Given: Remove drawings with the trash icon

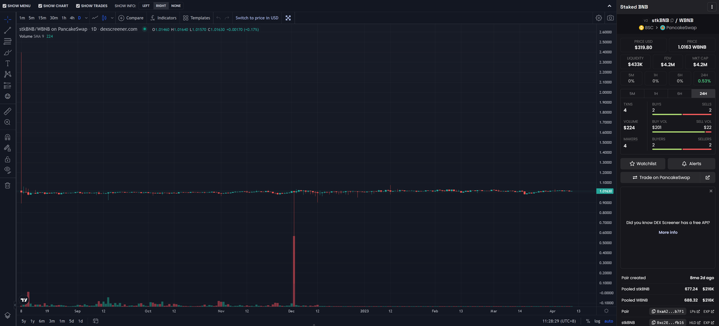Looking at the screenshot, I should (x=7, y=185).
